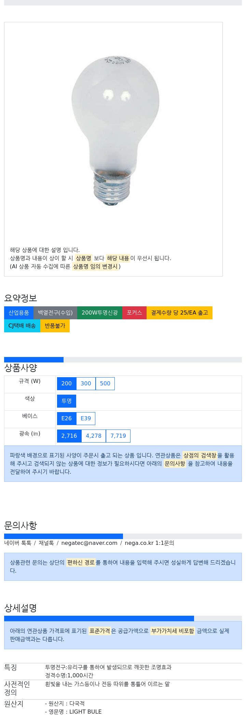246x716 pixels.
Task: Select the E26 base option
Action: tap(67, 419)
